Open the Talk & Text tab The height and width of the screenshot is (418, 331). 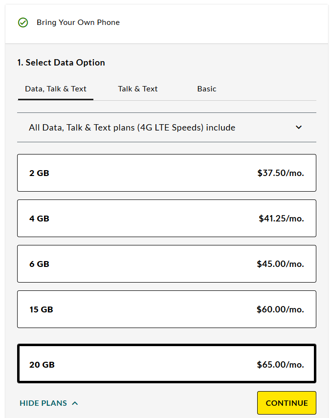(138, 89)
